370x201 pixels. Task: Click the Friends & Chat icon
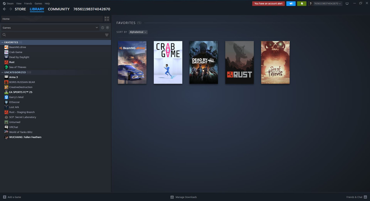tap(365, 197)
